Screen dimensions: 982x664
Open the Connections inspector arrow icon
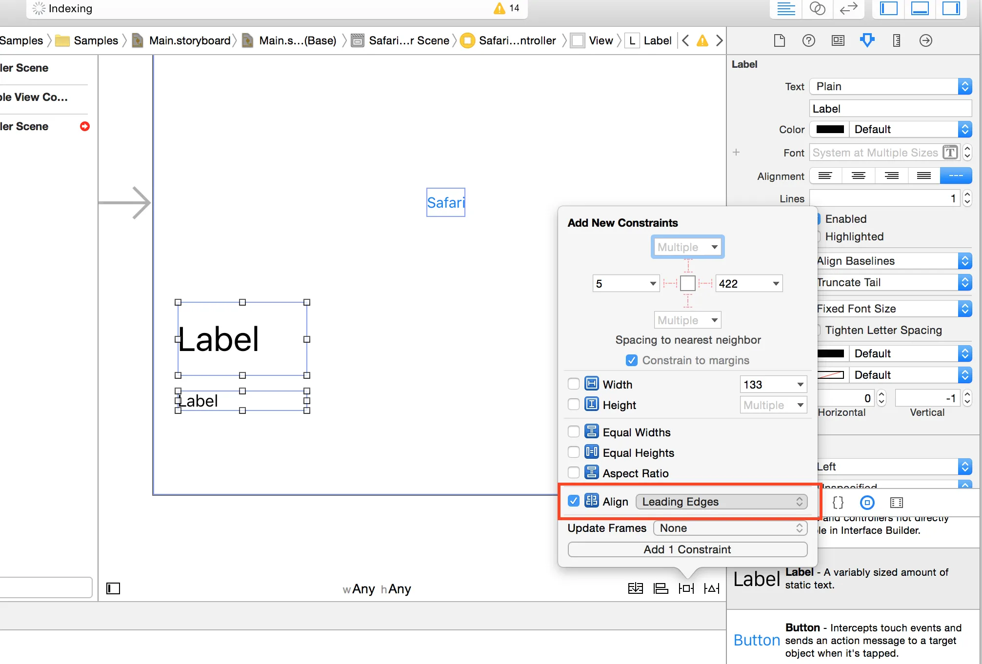tap(925, 40)
